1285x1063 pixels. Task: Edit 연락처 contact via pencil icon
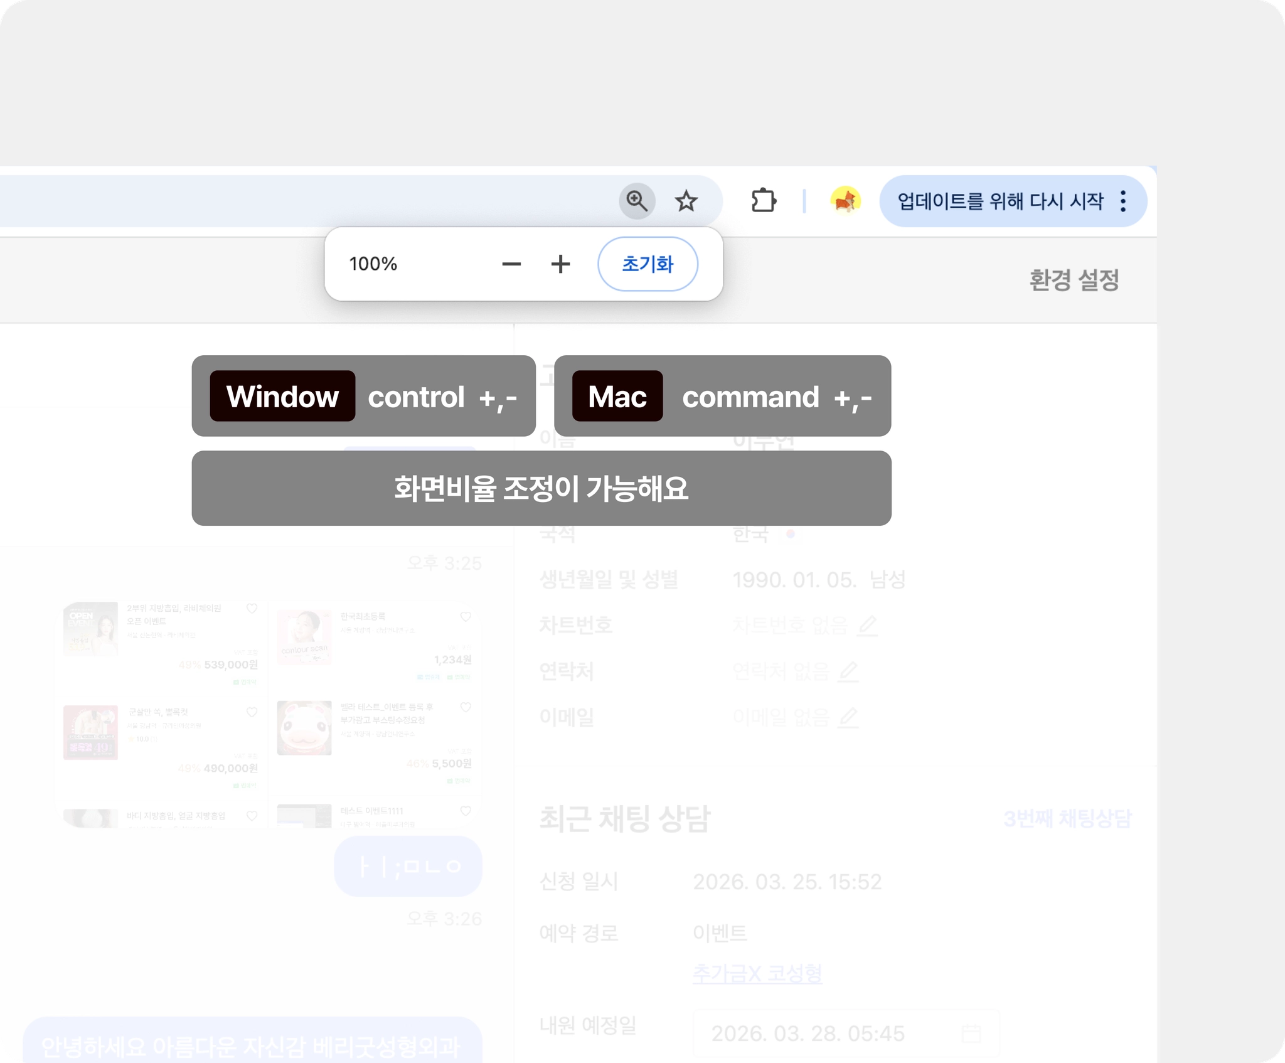pyautogui.click(x=849, y=671)
